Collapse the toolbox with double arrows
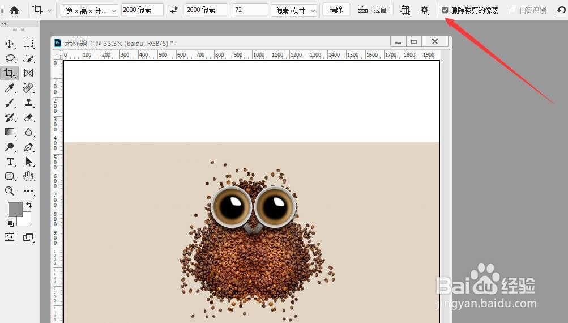 4,24
